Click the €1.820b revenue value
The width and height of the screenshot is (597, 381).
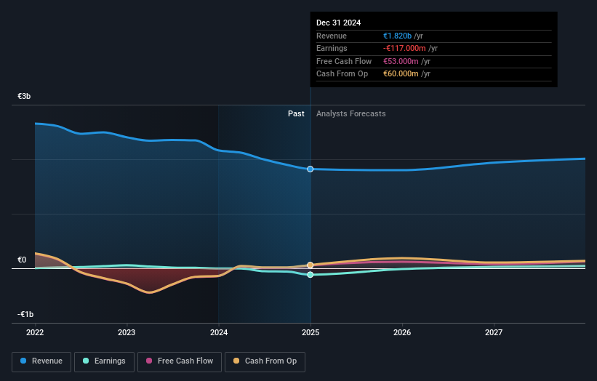[397, 36]
